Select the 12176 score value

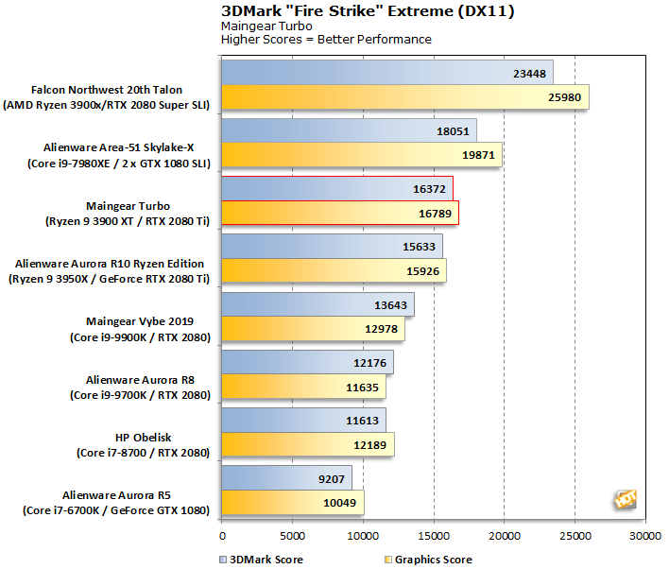coord(369,363)
